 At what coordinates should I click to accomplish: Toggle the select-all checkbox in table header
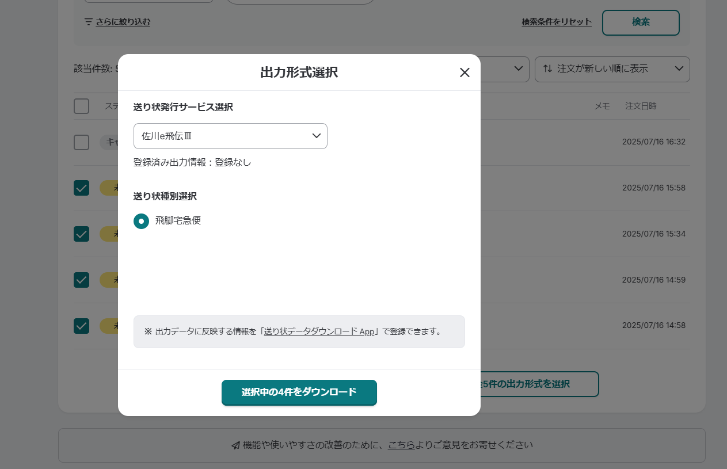(81, 106)
